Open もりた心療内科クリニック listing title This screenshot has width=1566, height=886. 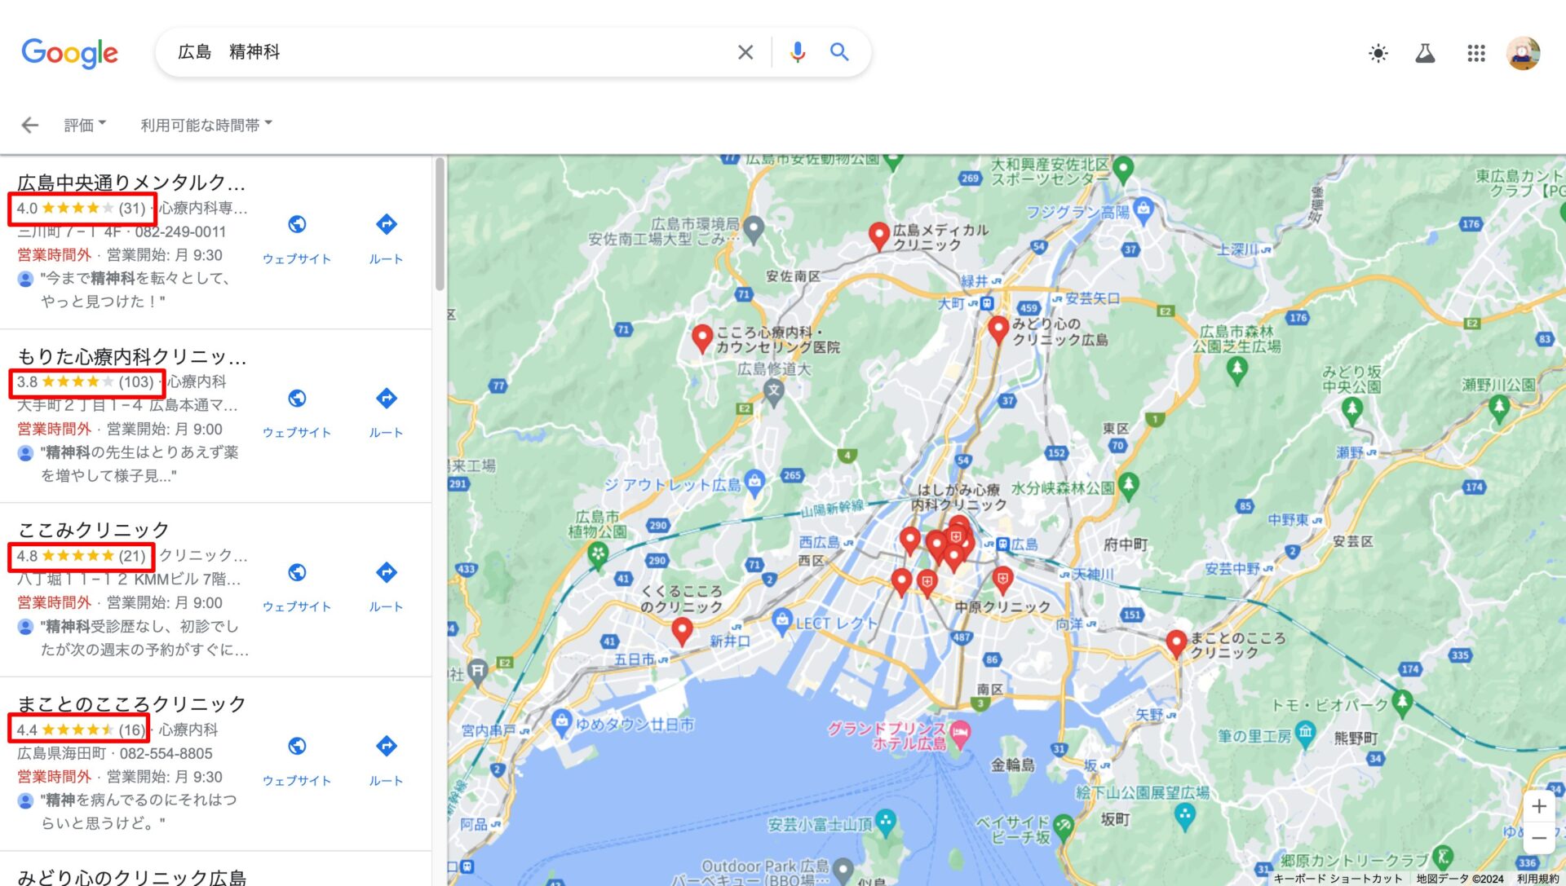(132, 356)
